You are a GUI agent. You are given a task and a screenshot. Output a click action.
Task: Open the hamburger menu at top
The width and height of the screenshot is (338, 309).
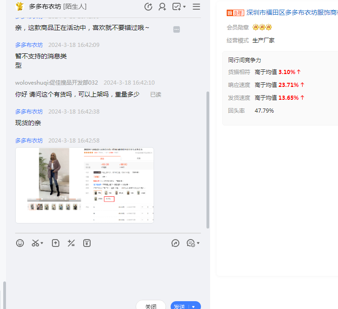(196, 6)
